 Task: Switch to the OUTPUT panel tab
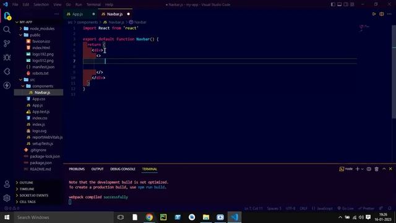click(x=97, y=169)
